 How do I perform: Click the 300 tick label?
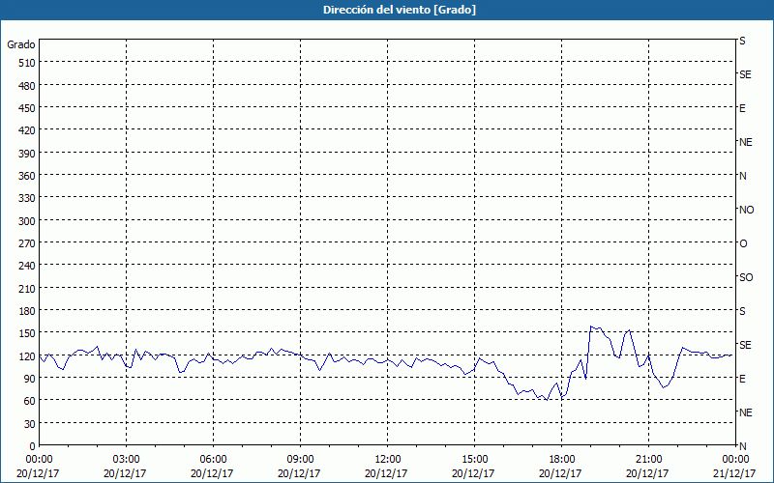coord(27,221)
